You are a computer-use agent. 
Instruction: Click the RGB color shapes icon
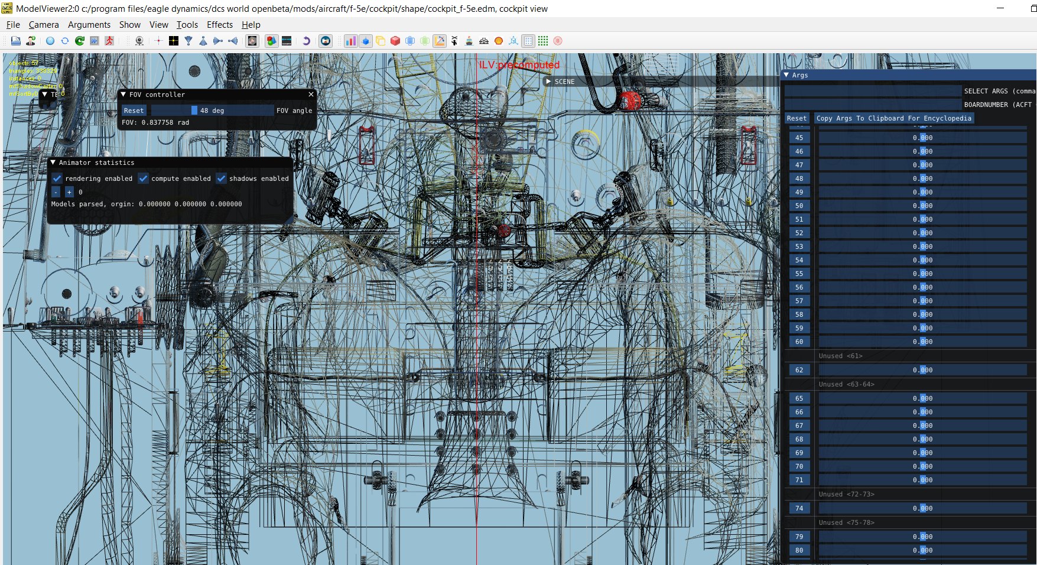click(271, 41)
